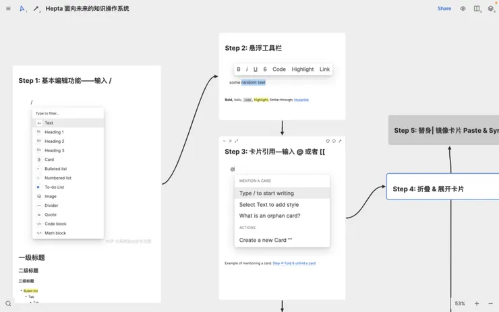Click the 53% zoom level indicator
The height and width of the screenshot is (312, 499).
pyautogui.click(x=459, y=303)
